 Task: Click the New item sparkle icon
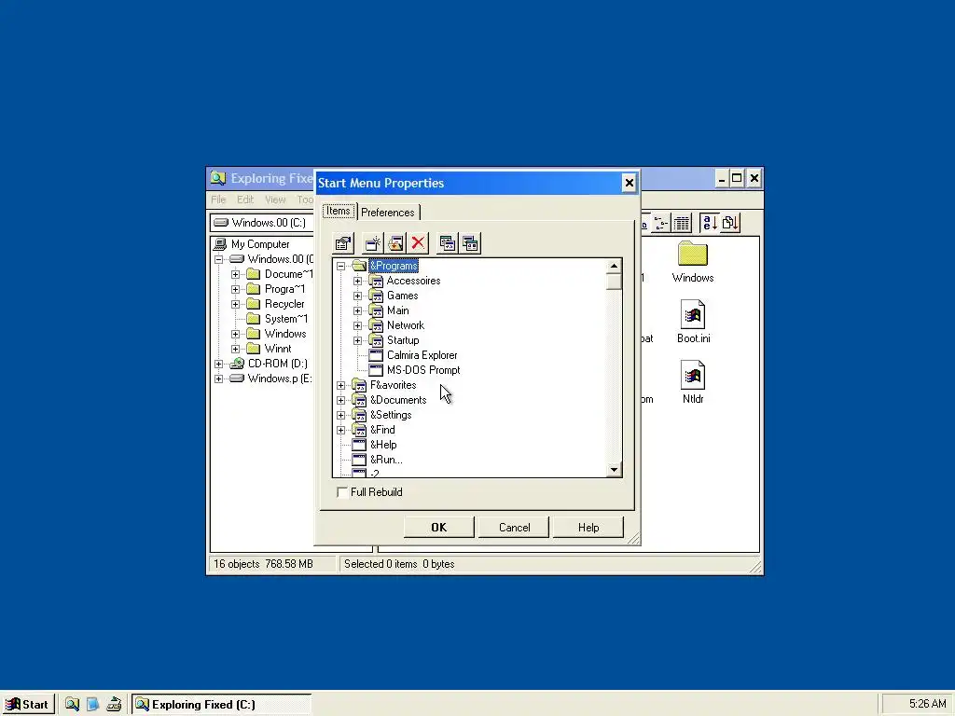click(x=373, y=243)
